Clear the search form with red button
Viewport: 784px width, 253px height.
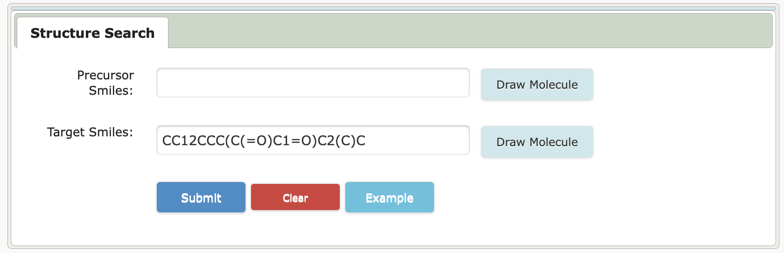click(295, 197)
